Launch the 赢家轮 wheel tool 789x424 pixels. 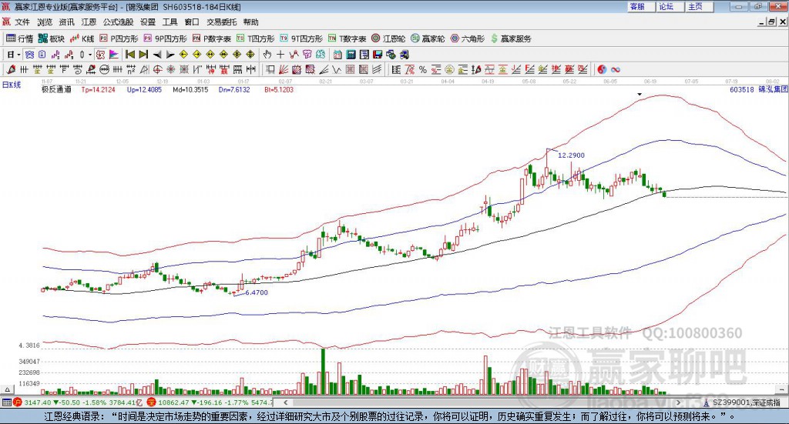428,38
